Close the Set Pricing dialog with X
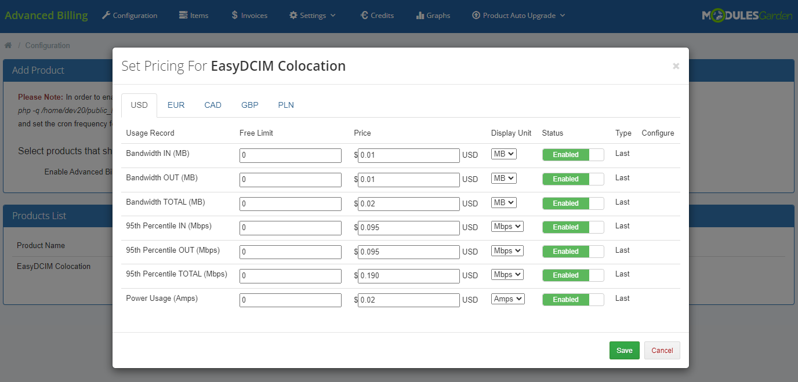 point(676,66)
